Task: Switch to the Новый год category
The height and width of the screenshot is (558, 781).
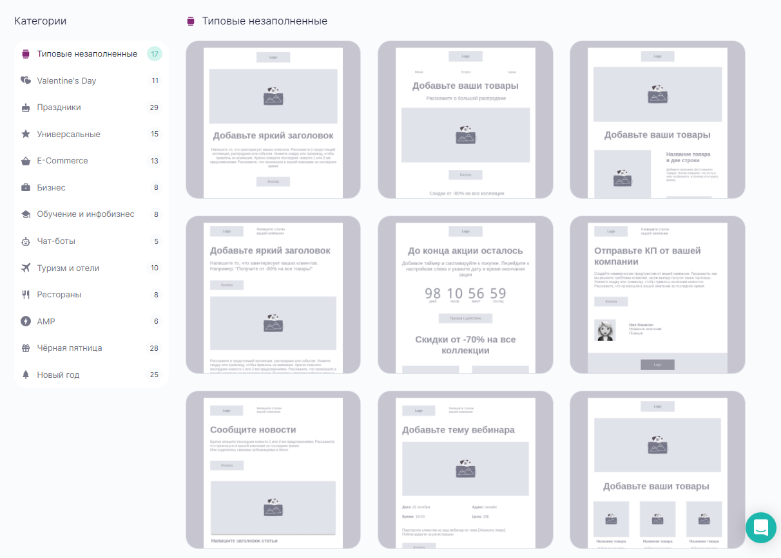Action: [x=58, y=375]
